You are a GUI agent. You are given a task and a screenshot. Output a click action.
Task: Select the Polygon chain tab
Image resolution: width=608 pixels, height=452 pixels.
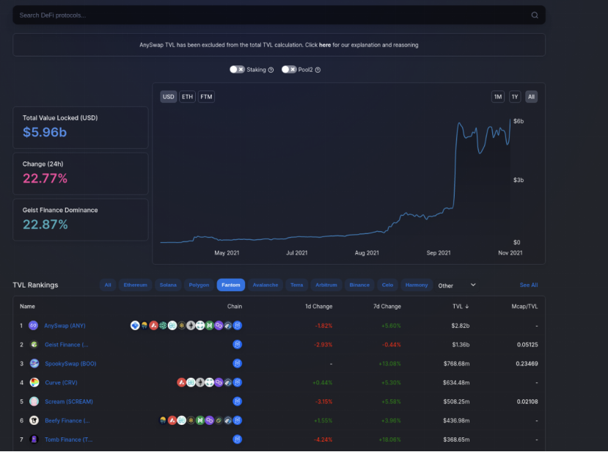click(199, 285)
